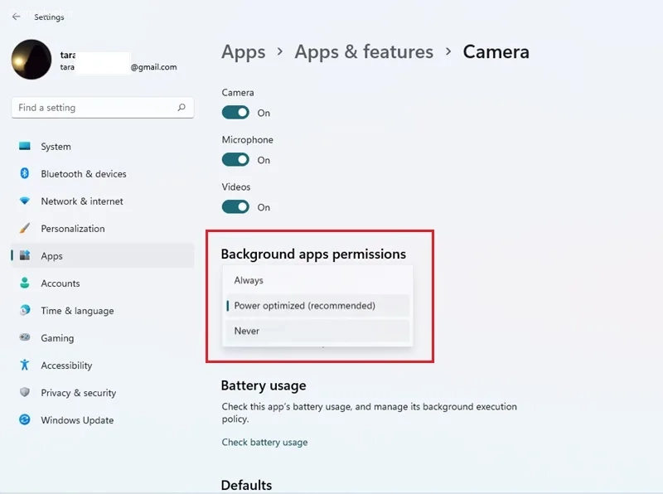Click the Windows Update icon
The height and width of the screenshot is (494, 663).
pyautogui.click(x=25, y=420)
